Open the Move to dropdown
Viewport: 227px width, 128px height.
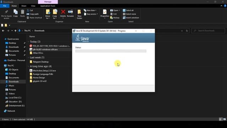point(48,14)
